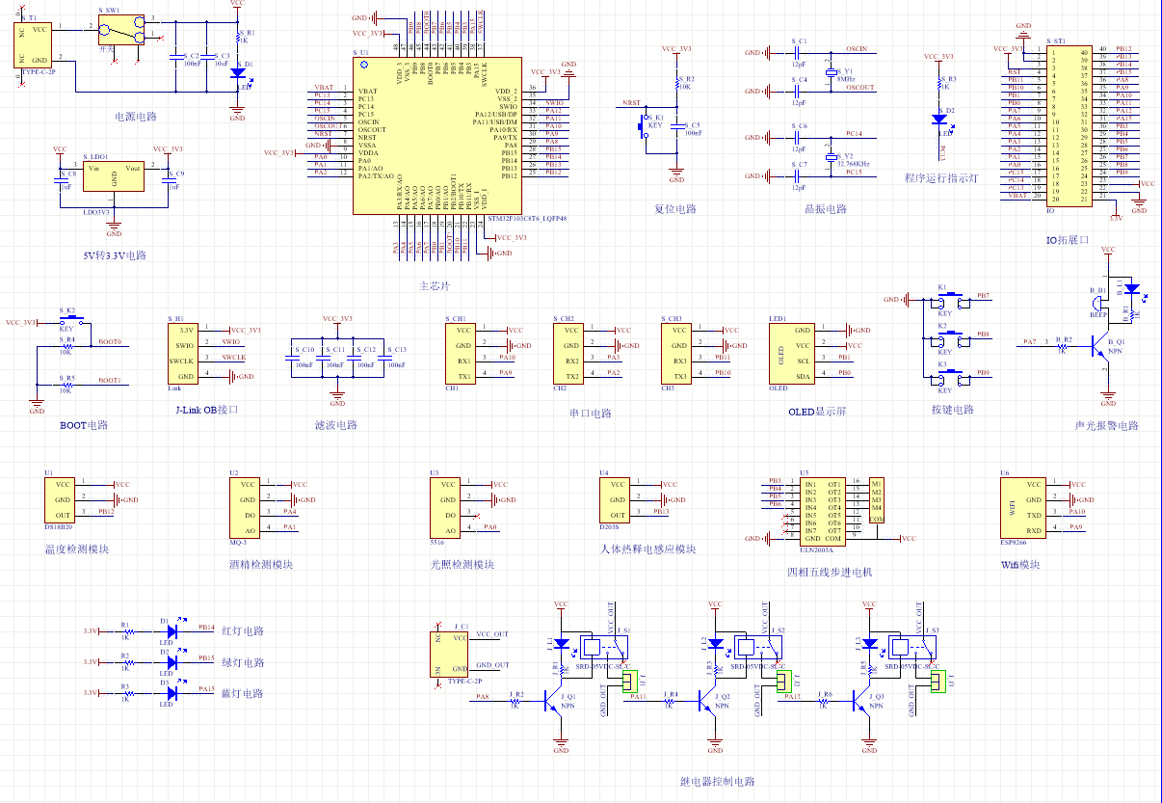Select the CH1 serial port connector
The width and height of the screenshot is (1162, 803).
point(461,353)
